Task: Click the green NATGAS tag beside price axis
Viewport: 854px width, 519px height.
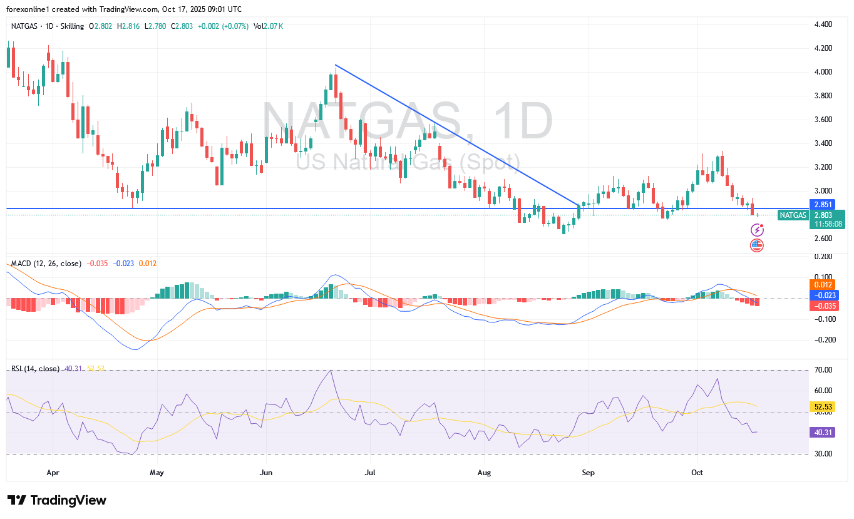Action: [792, 215]
